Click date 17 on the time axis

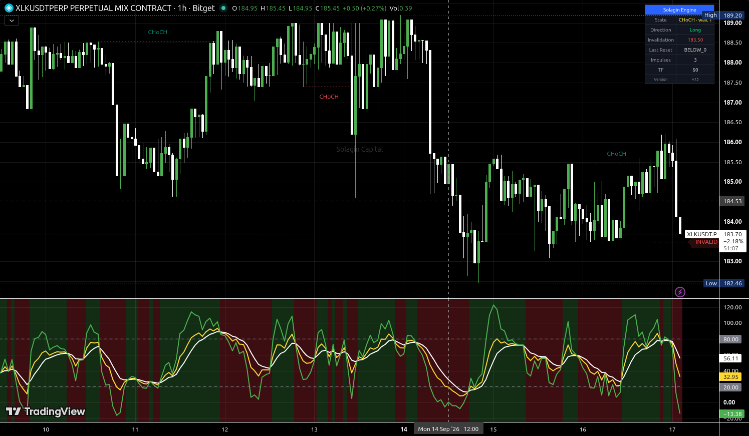[672, 429]
